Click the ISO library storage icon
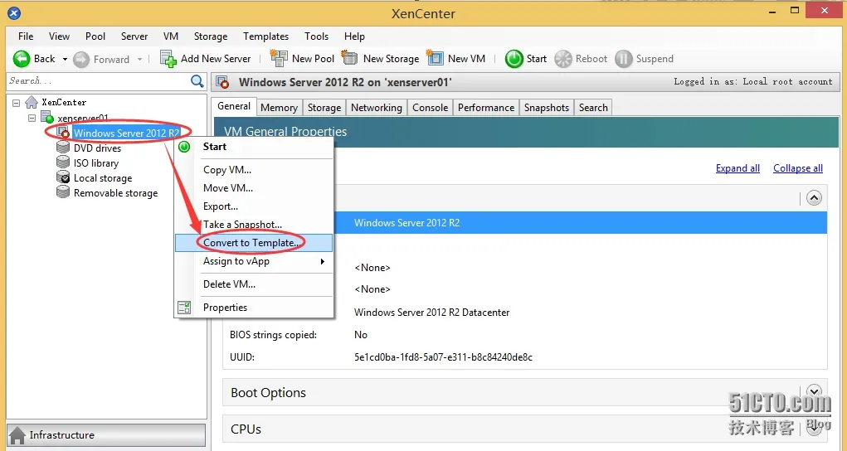847x451 pixels. (x=63, y=162)
